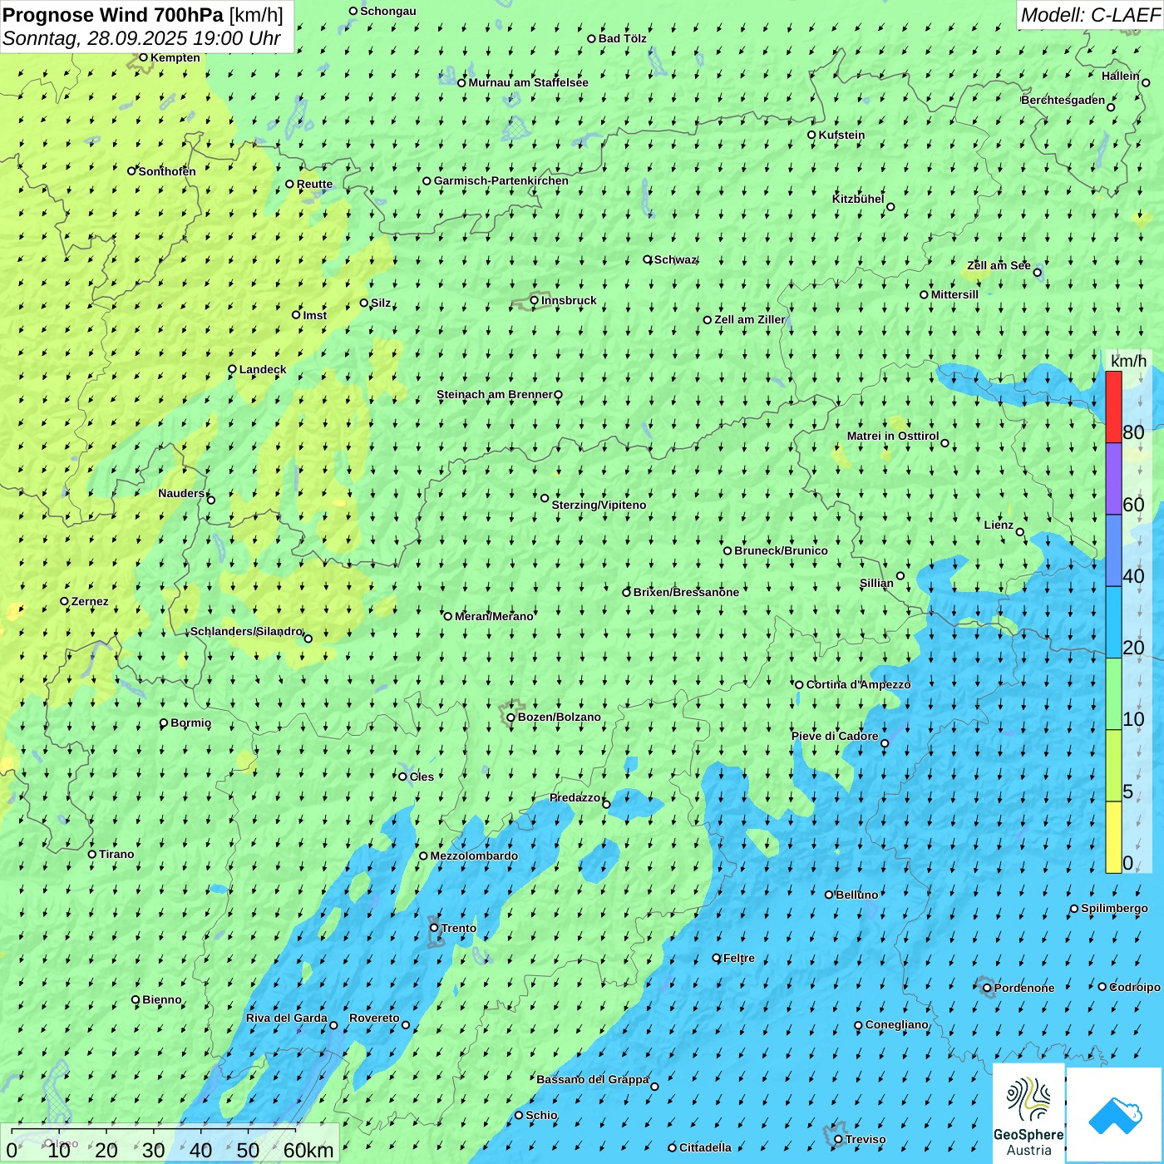Select the 'Pieve di Cadore' label
Screen dimensions: 1164x1164
click(835, 736)
